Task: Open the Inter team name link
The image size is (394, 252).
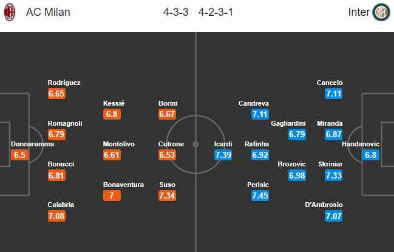Action: [x=359, y=13]
